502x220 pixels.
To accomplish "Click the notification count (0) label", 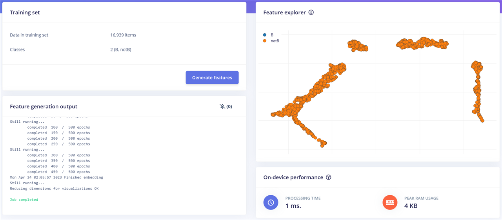I will (229, 107).
